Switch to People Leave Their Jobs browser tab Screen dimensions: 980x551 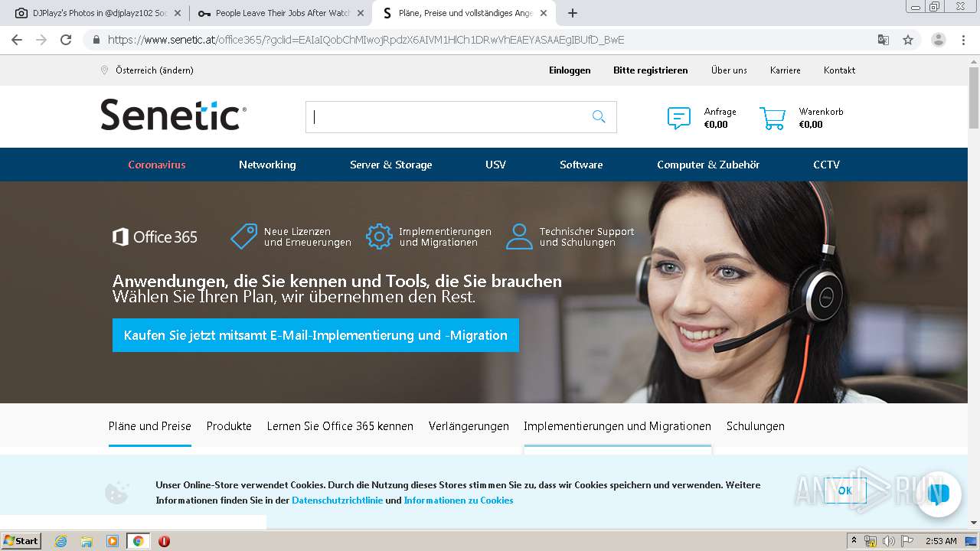[280, 13]
